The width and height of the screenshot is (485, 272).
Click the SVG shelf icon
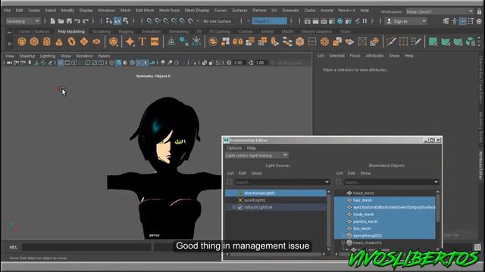155,42
